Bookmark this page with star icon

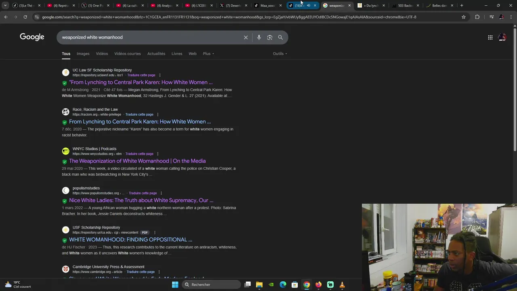point(464,17)
